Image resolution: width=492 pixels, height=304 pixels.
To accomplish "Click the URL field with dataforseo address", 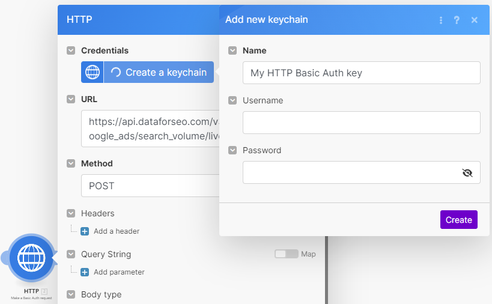I will (150, 129).
